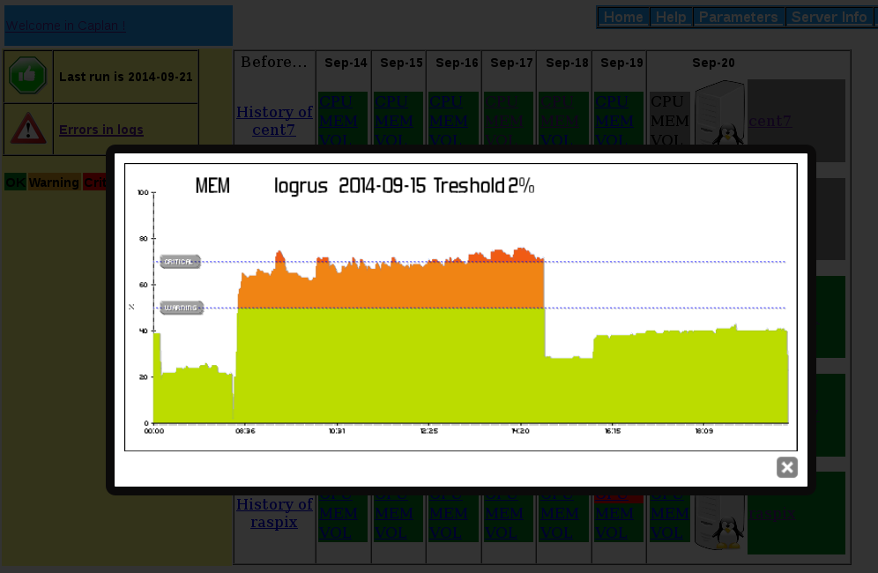The height and width of the screenshot is (573, 878).
Task: Click the red warning triangle beside Errors in logs
Action: tap(28, 130)
